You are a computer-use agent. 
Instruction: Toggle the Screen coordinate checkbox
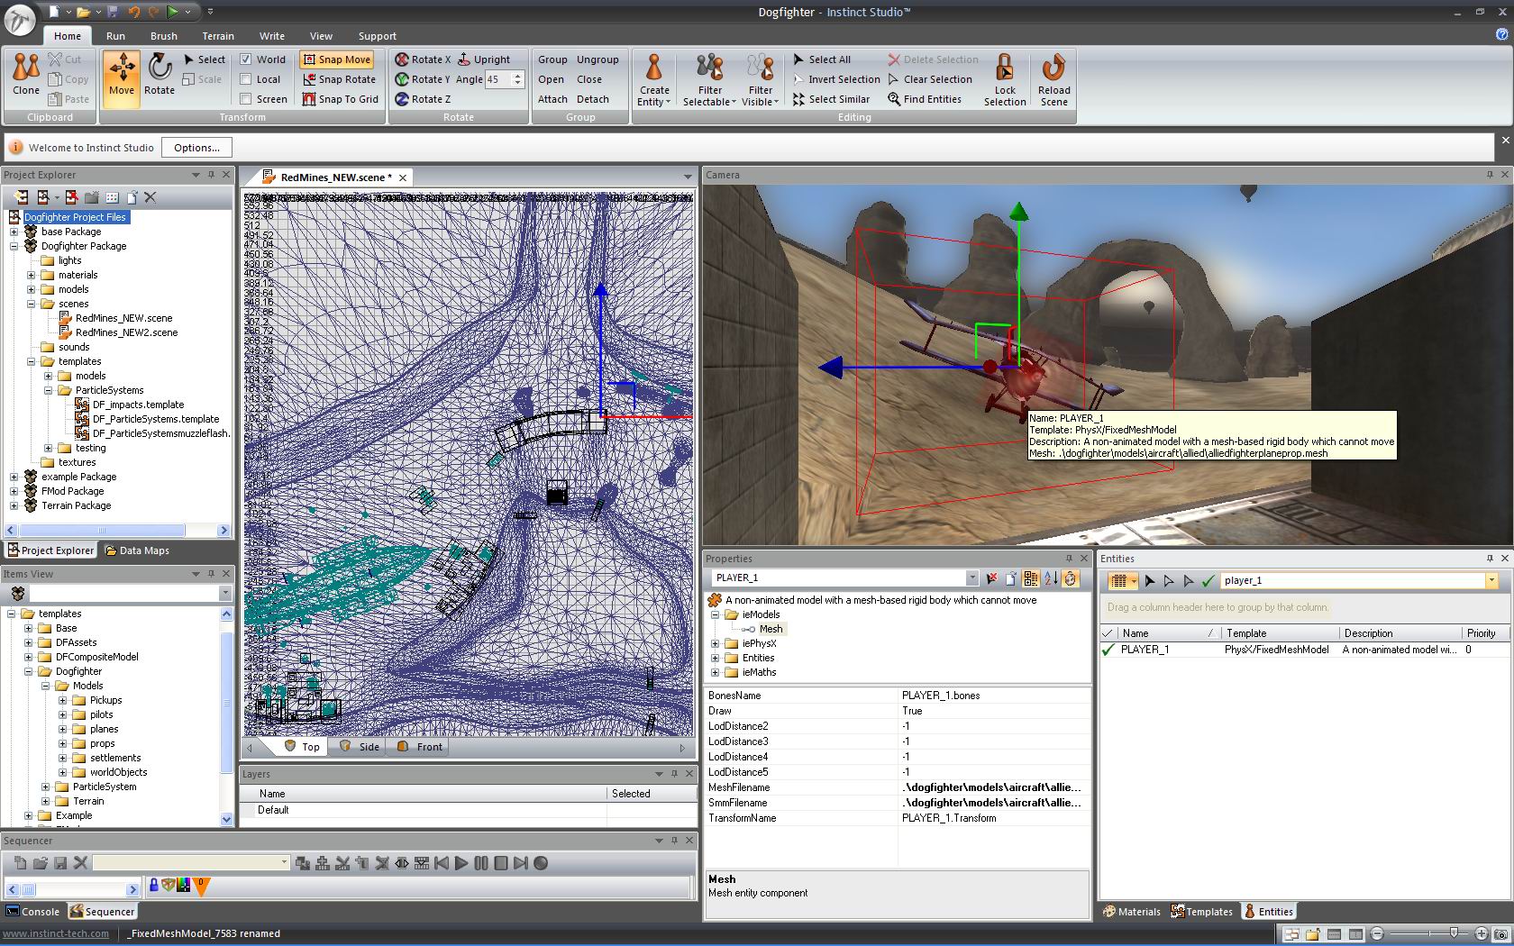point(245,99)
